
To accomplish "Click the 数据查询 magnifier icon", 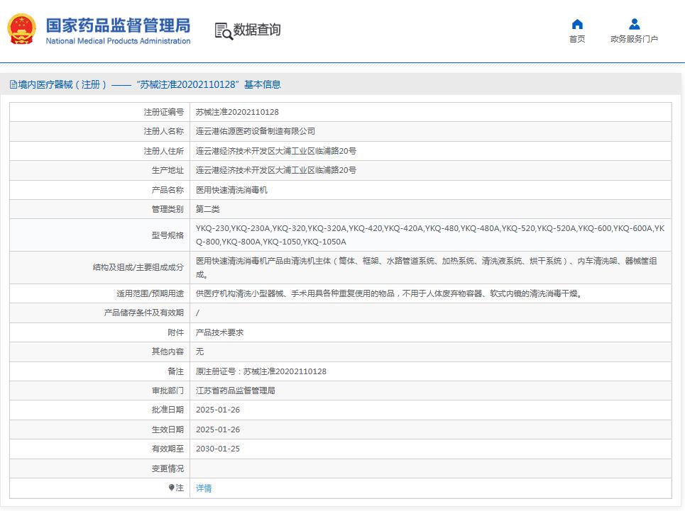I will coord(222,31).
